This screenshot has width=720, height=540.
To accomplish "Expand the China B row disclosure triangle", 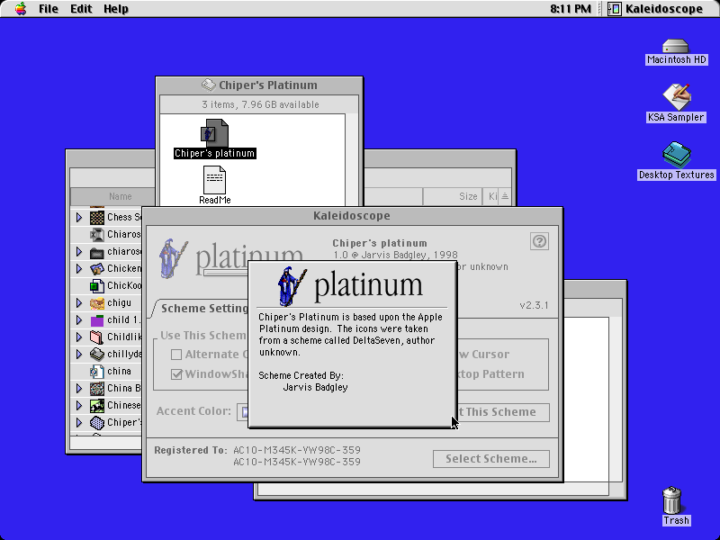I will coord(79,389).
